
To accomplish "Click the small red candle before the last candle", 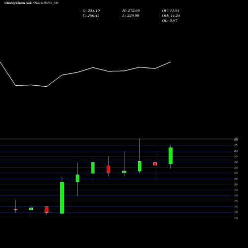I will 155,164.
